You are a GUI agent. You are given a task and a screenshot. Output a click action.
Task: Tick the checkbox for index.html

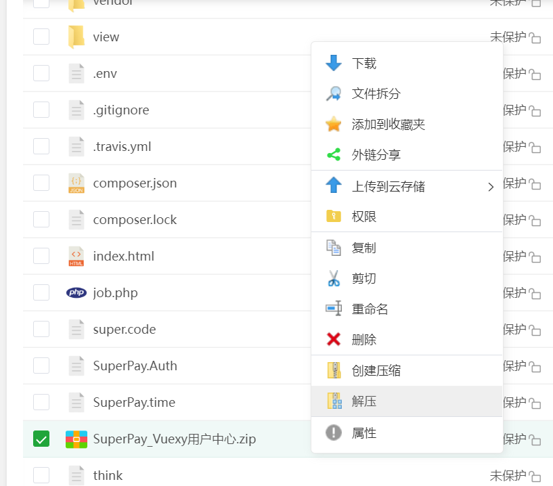[41, 256]
